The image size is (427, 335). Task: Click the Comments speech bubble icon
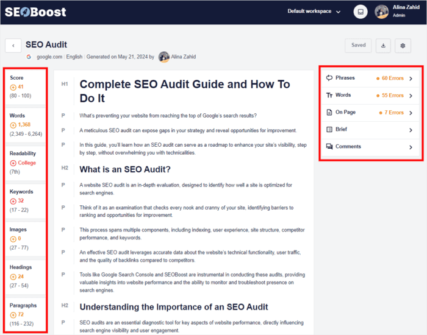pos(329,147)
